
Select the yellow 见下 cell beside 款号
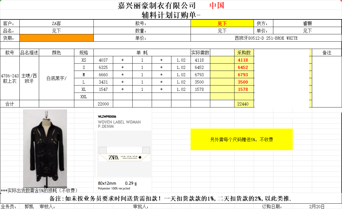[222, 24]
